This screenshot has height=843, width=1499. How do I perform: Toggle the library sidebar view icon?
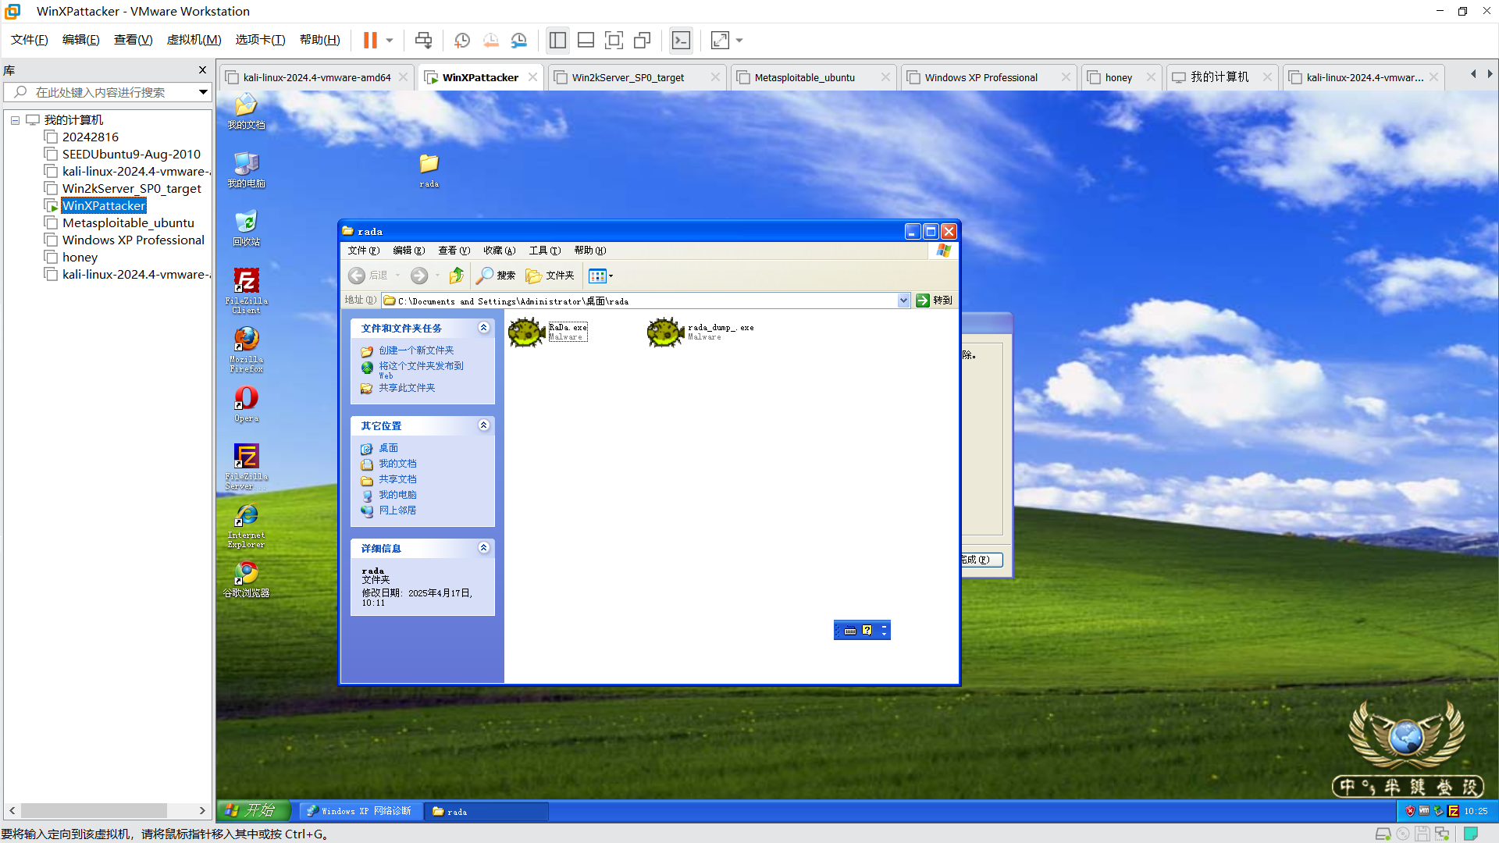coord(557,41)
